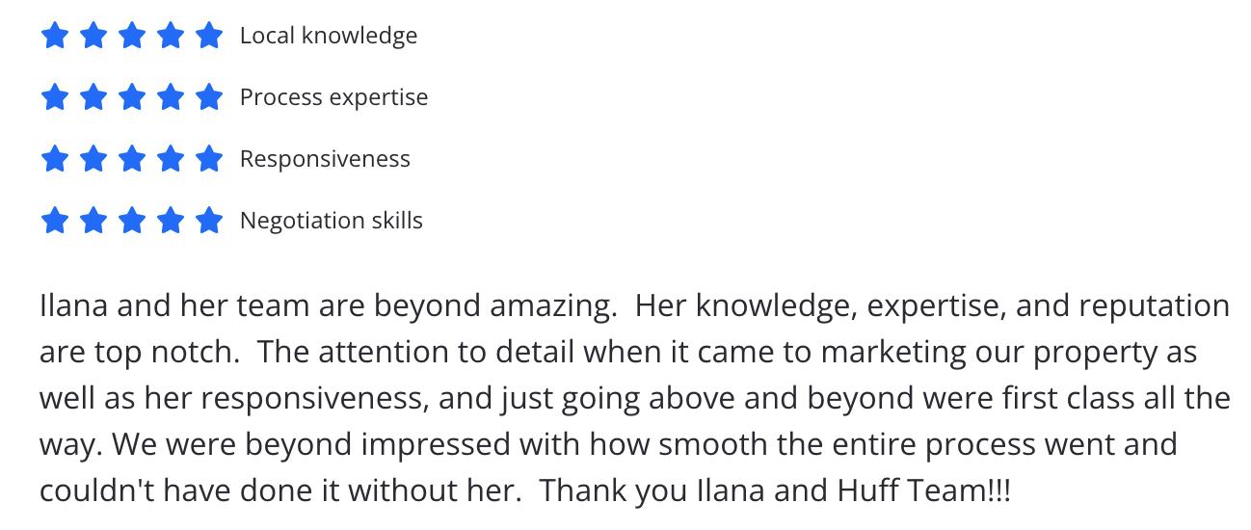Click the Negotiation skills label
Viewport: 1251px width, 530px height.
(x=331, y=221)
